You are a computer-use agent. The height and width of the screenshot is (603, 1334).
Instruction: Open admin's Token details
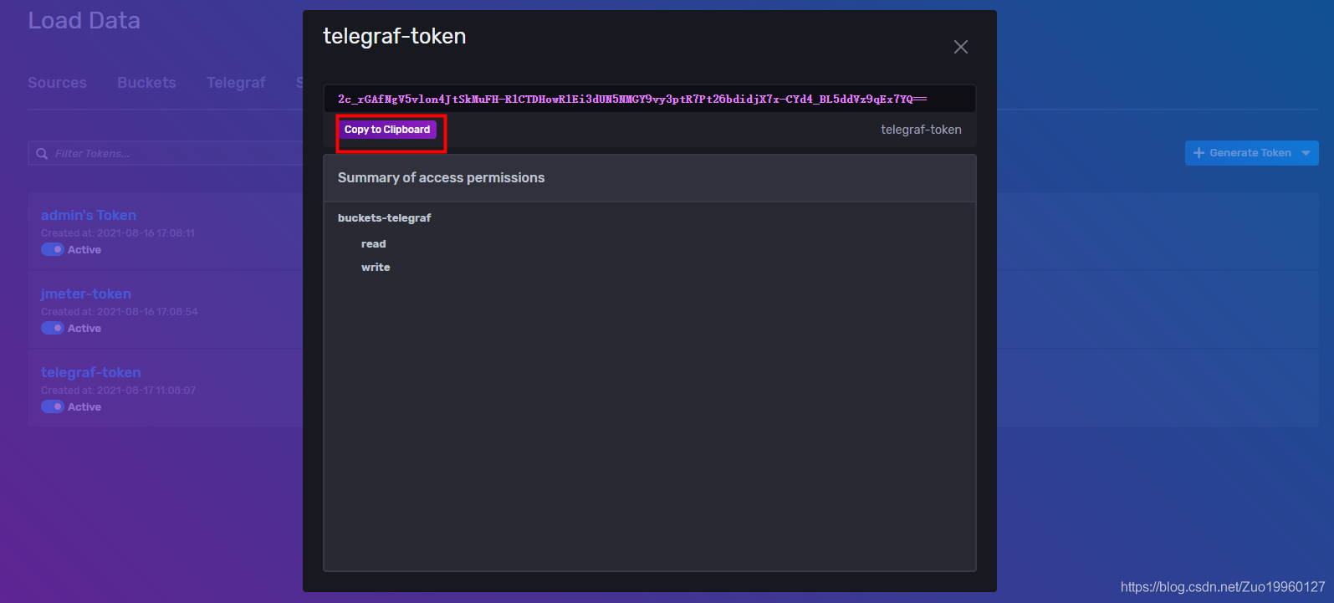88,215
